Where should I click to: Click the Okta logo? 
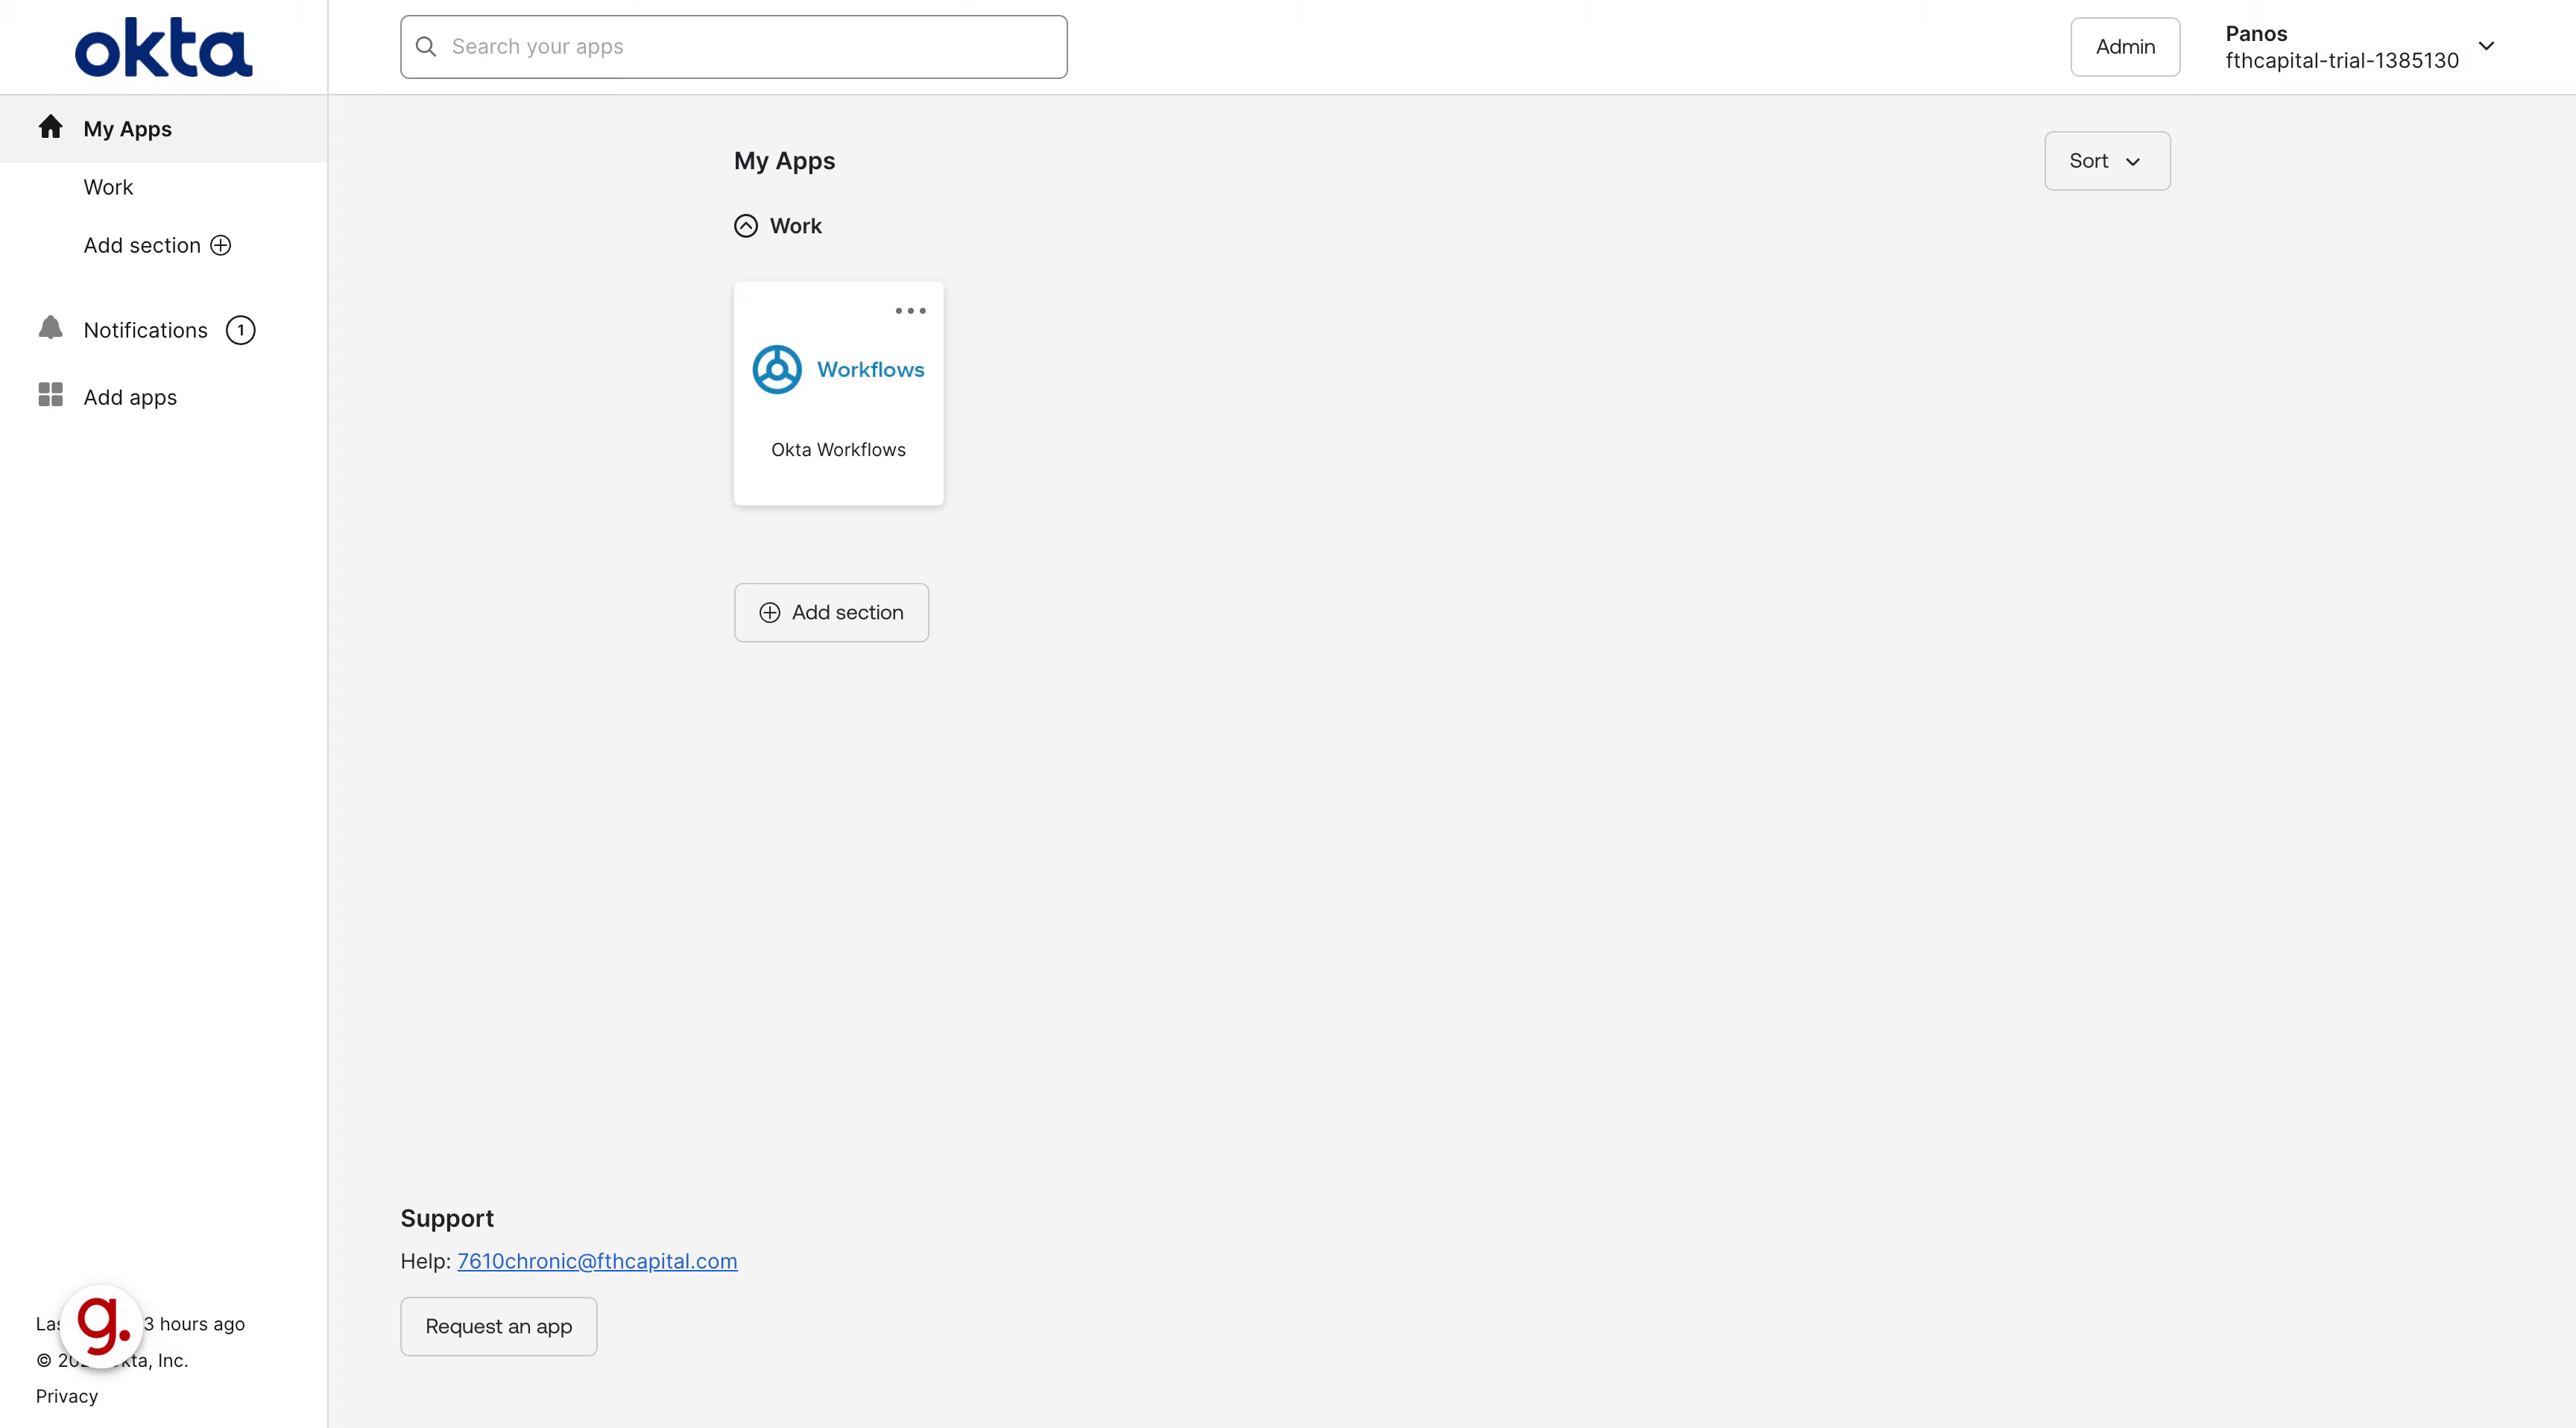164,47
